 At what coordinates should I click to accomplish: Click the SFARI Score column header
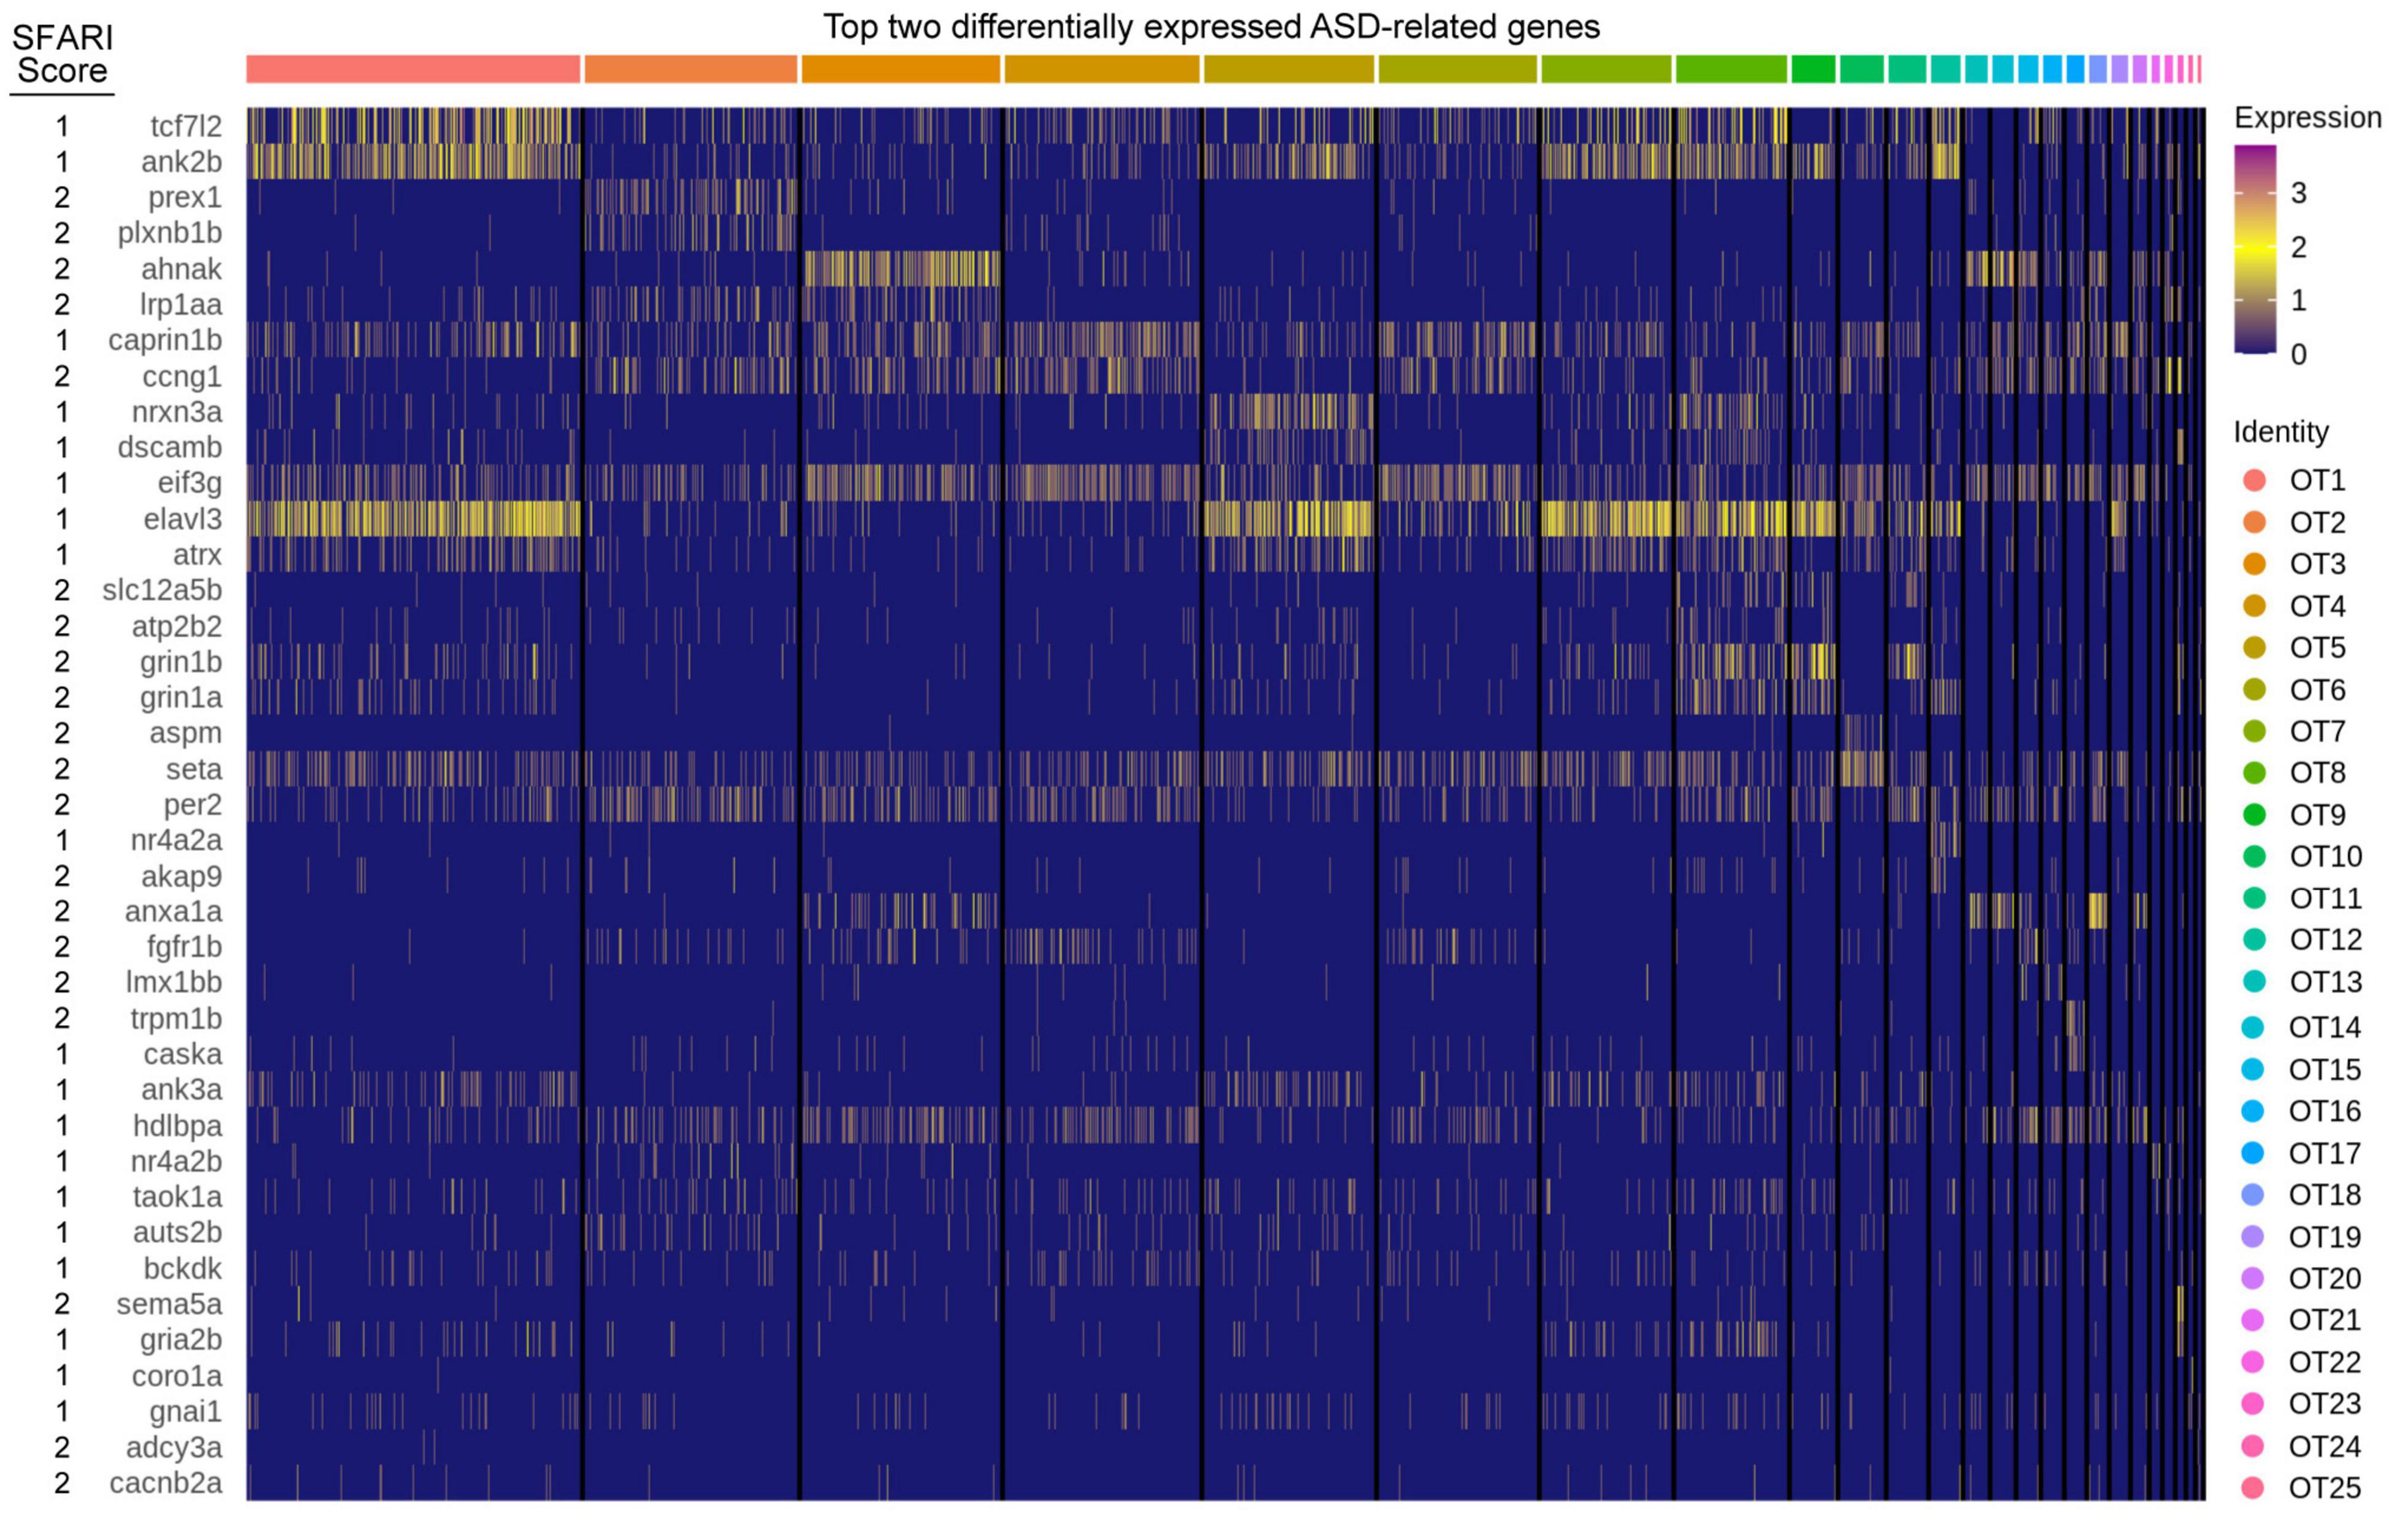coord(62,54)
